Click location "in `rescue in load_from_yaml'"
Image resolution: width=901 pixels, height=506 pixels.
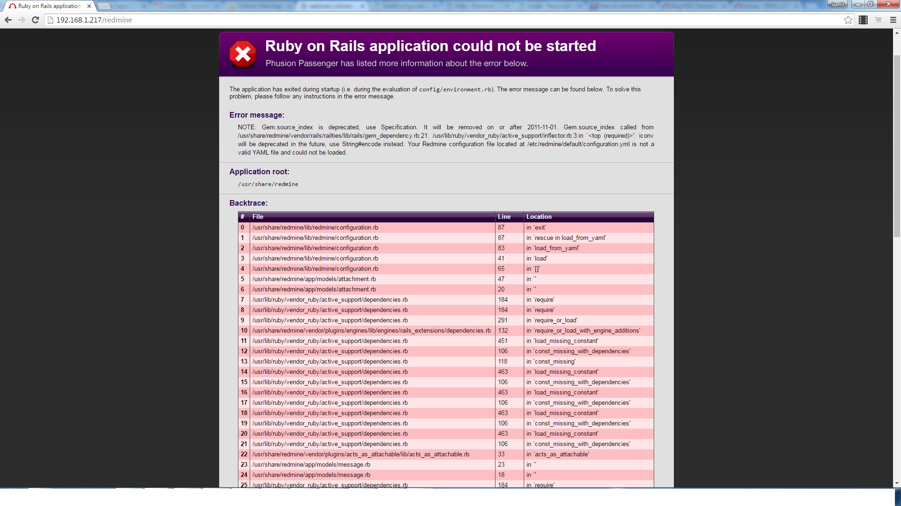[x=566, y=238]
